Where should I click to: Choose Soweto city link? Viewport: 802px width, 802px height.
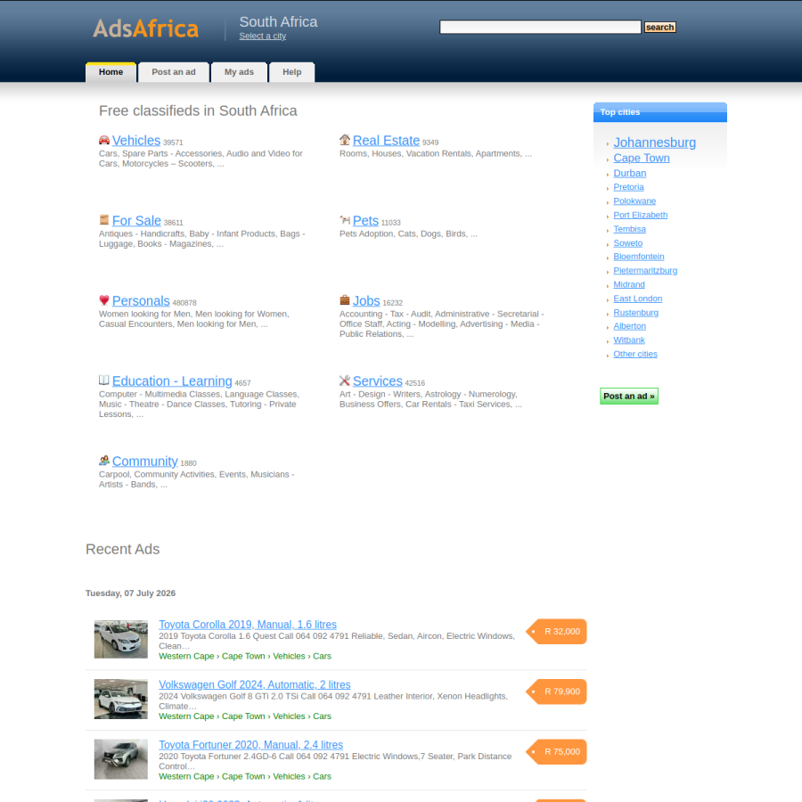[x=628, y=243]
